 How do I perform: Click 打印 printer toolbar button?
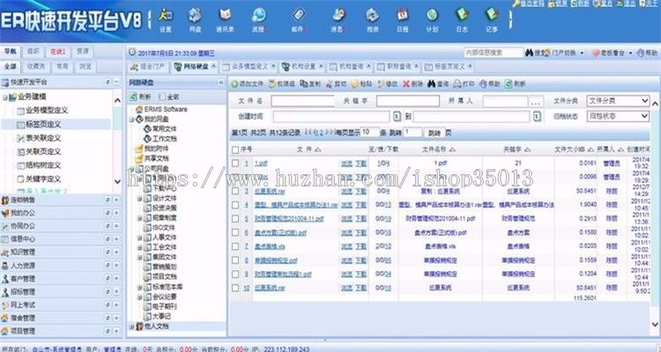click(x=464, y=84)
